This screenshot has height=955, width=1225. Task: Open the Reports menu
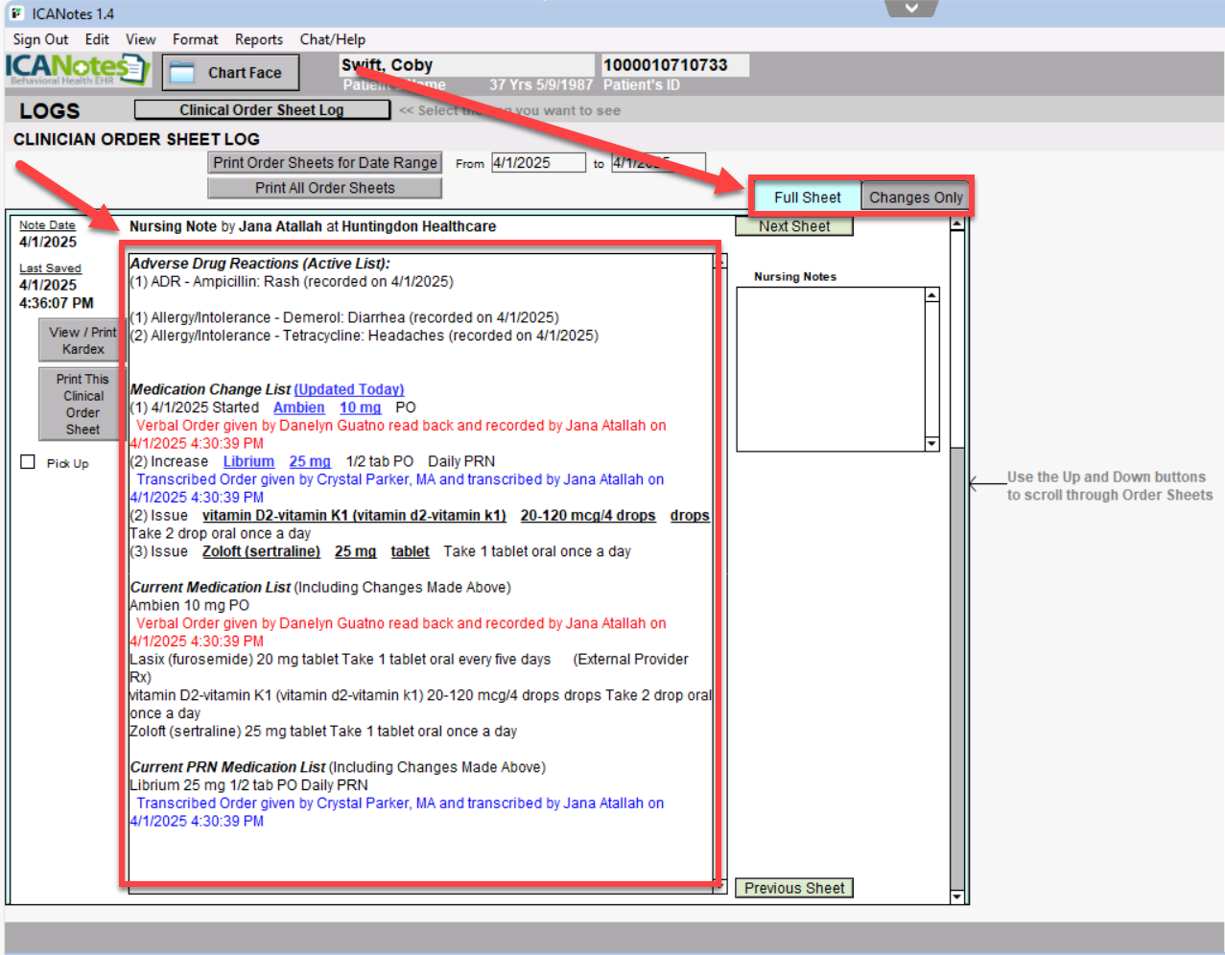258,39
